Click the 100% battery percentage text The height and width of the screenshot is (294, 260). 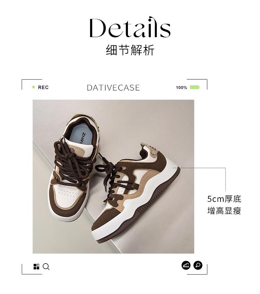[x=181, y=88]
